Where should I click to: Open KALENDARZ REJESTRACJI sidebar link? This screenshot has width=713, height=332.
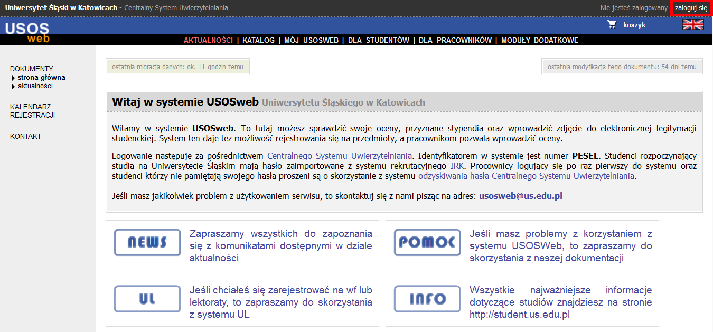(x=32, y=111)
